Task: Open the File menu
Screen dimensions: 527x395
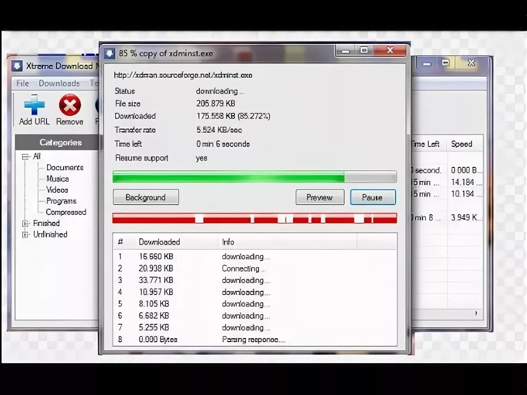Action: click(23, 83)
